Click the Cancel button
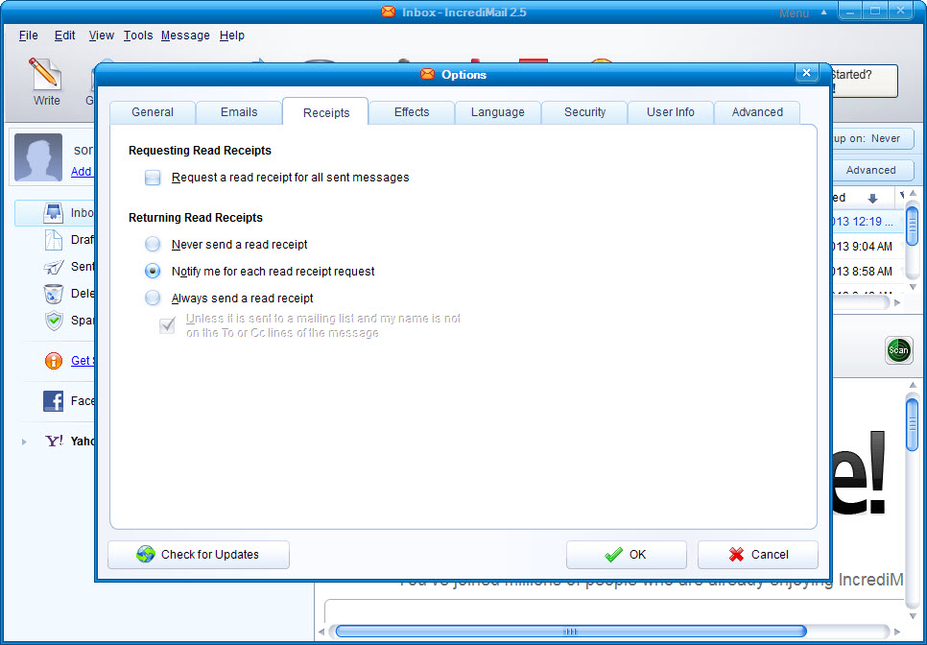Screen dimensions: 927x645 [x=758, y=555]
